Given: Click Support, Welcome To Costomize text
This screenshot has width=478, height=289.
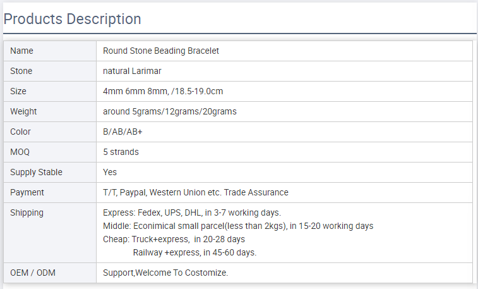Looking at the screenshot, I should 165,273.
